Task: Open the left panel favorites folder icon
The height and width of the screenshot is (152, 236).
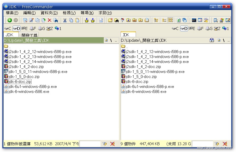Action: [x=106, y=40]
